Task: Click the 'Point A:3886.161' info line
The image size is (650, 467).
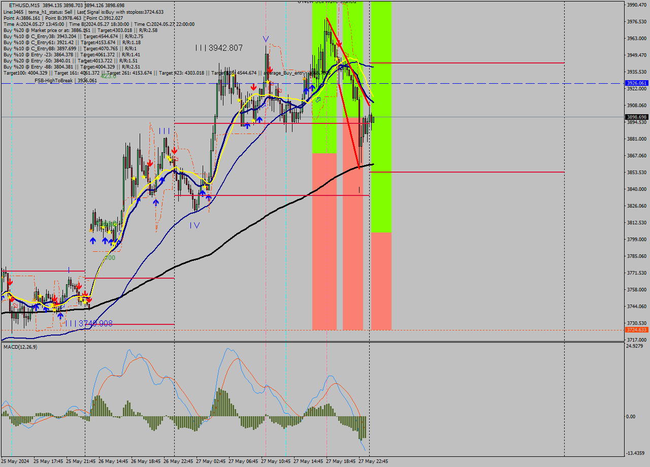Action: [x=63, y=18]
